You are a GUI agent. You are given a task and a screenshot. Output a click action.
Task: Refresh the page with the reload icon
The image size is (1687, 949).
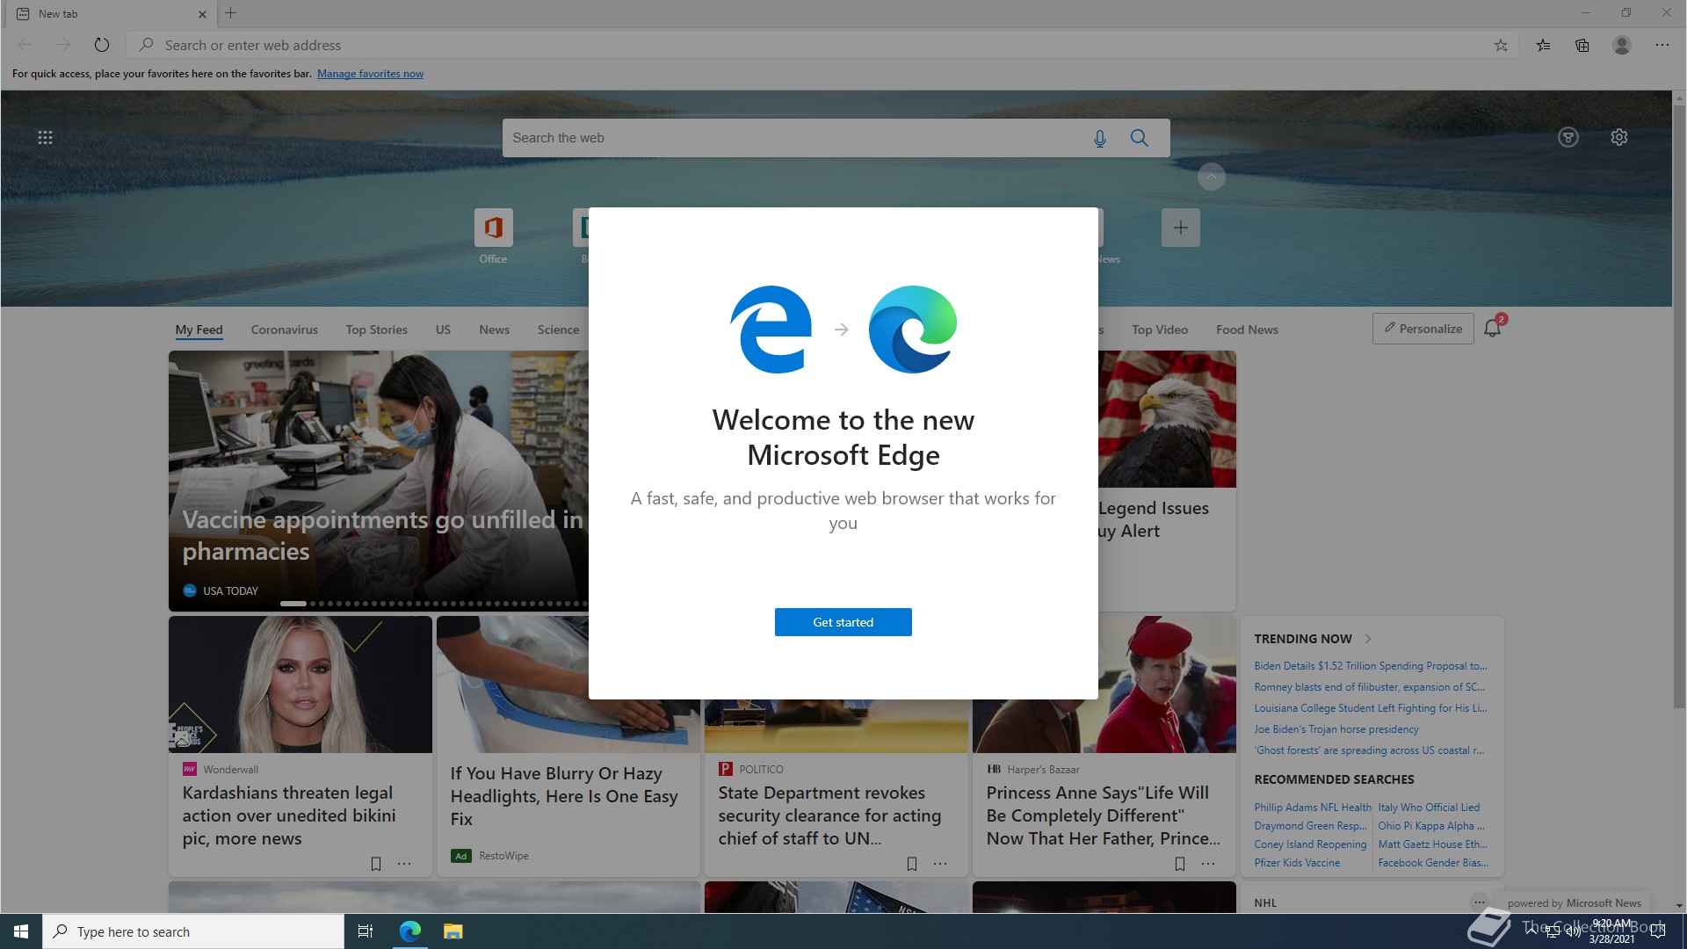(x=102, y=45)
